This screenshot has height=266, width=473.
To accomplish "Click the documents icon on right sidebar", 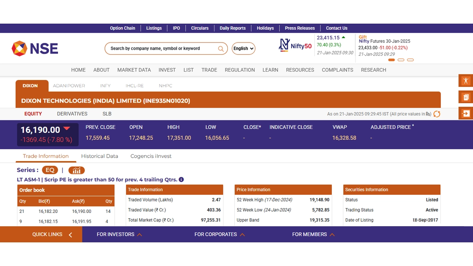I will [466, 97].
